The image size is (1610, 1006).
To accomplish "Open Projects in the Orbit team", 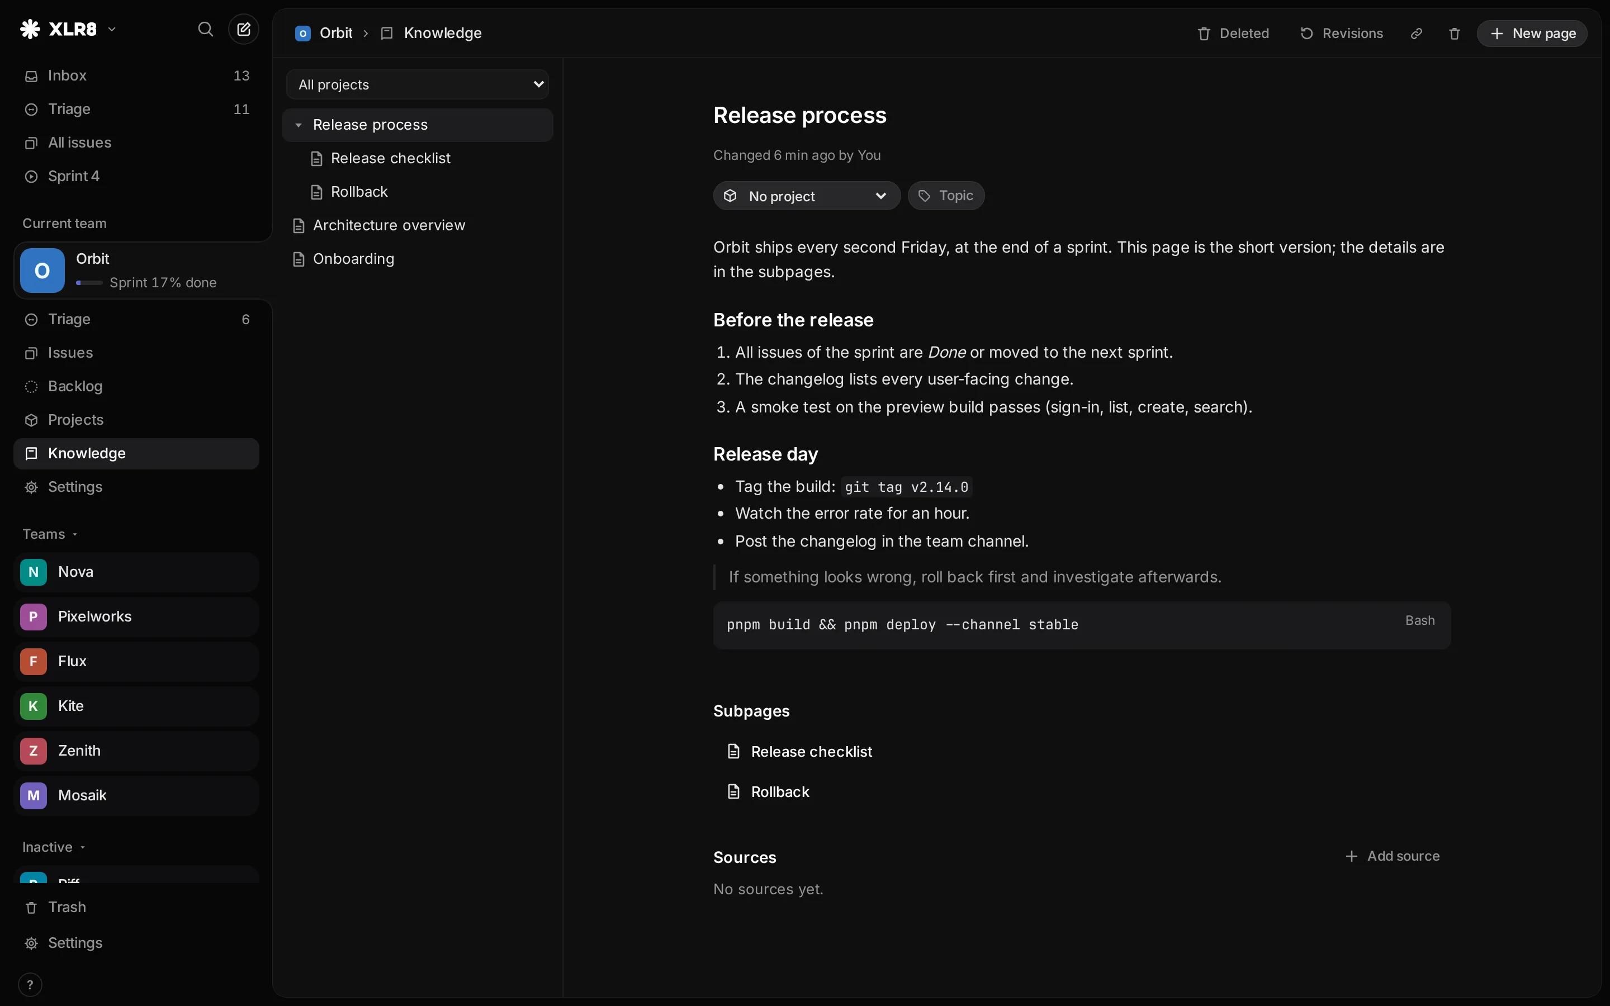I will point(136,420).
